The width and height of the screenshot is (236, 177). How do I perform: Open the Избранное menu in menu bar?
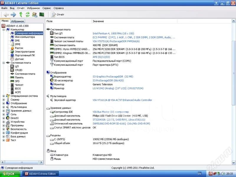[x=33, y=8]
